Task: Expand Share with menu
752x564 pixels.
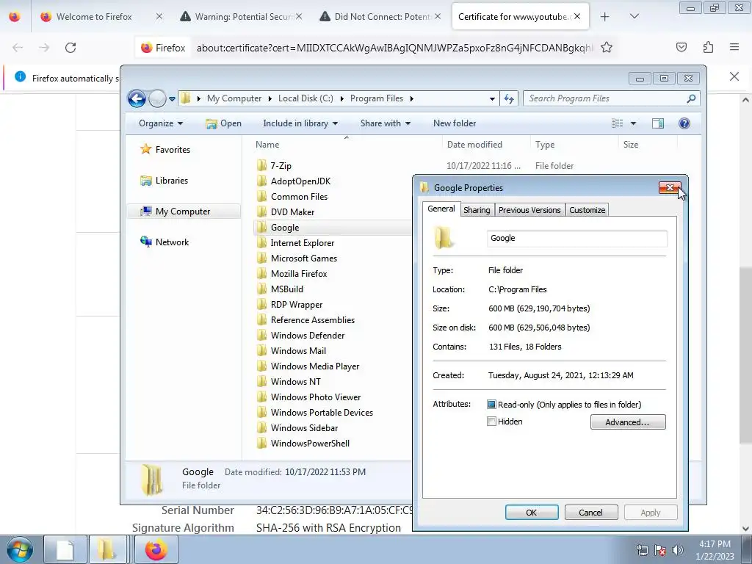Action: point(385,123)
